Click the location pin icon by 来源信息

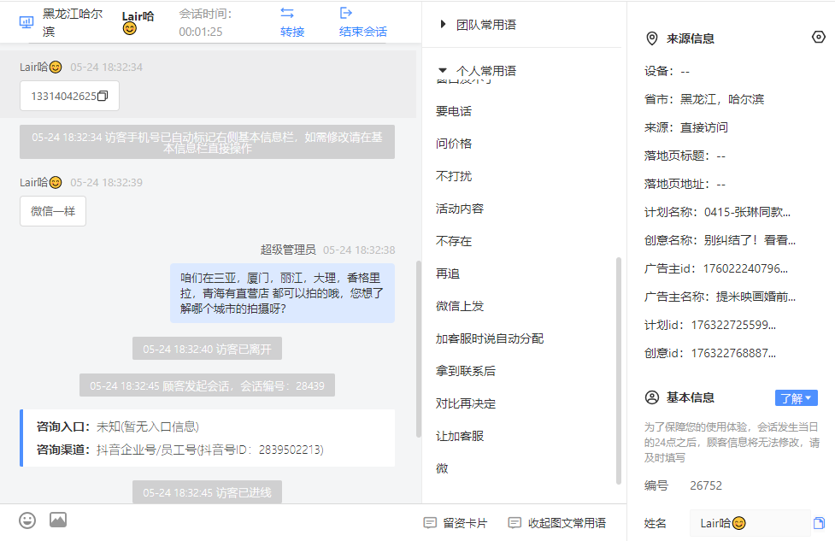[652, 38]
